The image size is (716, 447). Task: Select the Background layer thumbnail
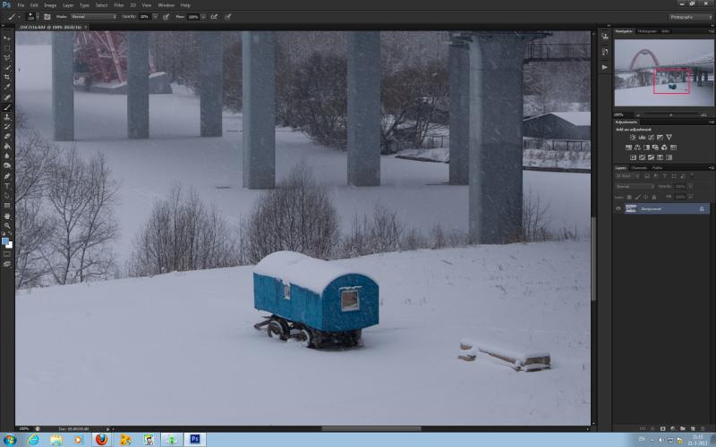coord(631,209)
